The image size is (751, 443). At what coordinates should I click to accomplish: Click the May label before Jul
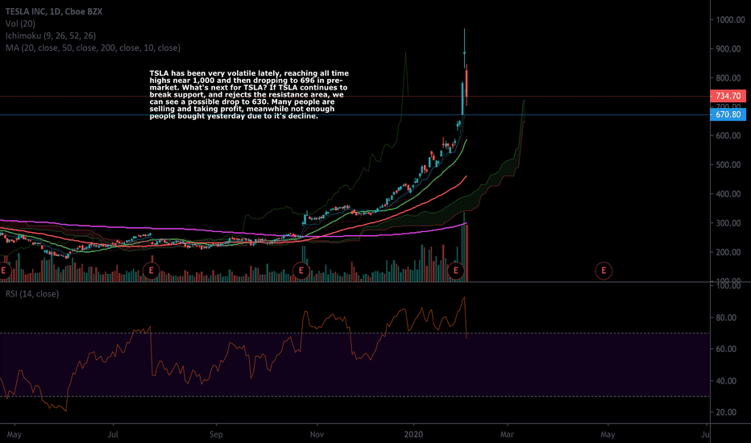coord(15,435)
